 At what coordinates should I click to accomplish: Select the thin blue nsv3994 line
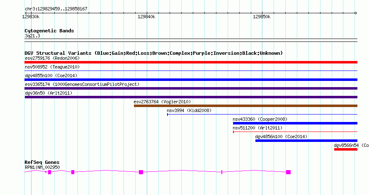(262, 115)
